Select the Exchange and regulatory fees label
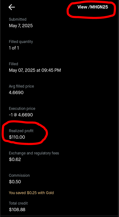The width and height of the screenshot is (119, 217). pos(34,153)
